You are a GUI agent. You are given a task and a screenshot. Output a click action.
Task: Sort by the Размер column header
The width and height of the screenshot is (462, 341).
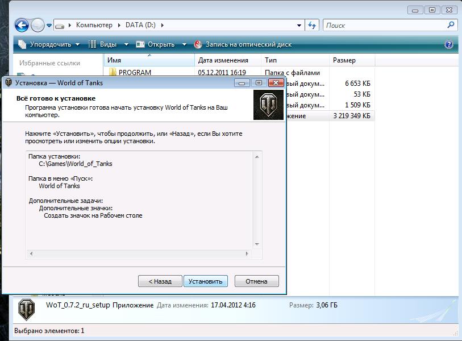(352, 60)
